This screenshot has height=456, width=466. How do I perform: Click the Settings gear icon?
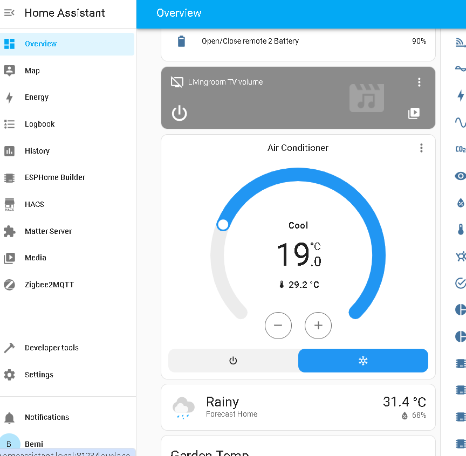9,375
